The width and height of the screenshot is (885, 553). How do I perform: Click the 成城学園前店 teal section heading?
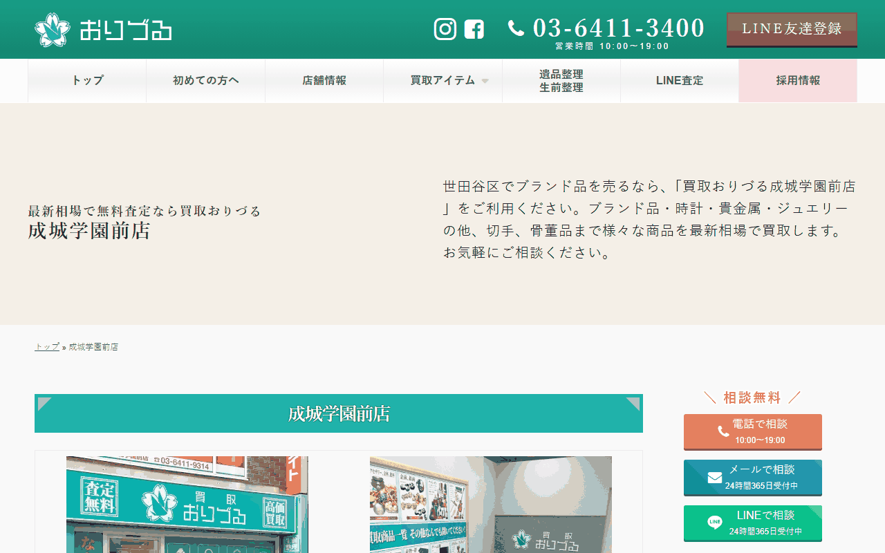pos(339,413)
